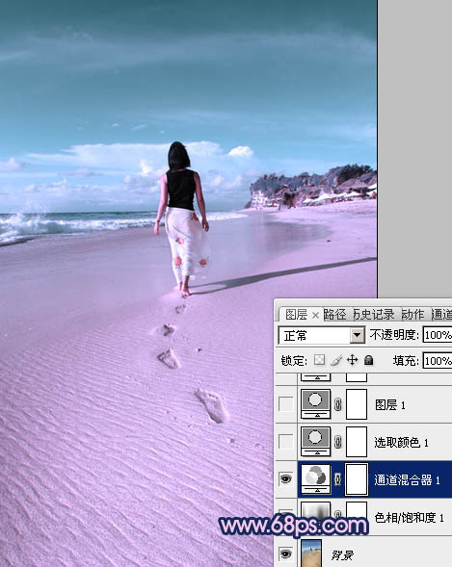Screen dimensions: 452x567
Task: Click the woman in the canvas image
Action: 182,219
